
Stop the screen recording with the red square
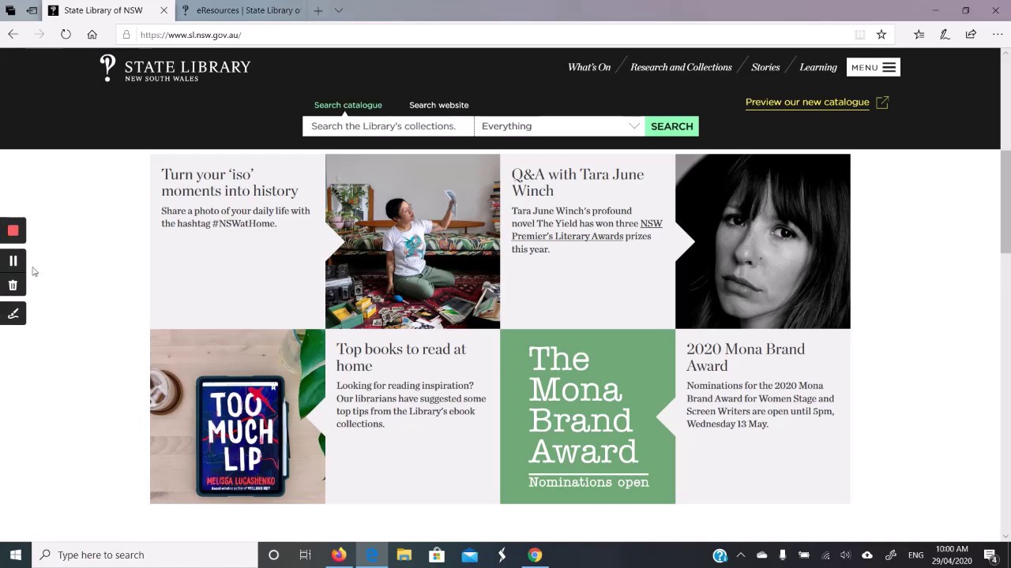(x=13, y=230)
